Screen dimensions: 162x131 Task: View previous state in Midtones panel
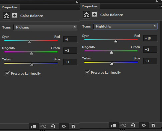click(x=43, y=126)
